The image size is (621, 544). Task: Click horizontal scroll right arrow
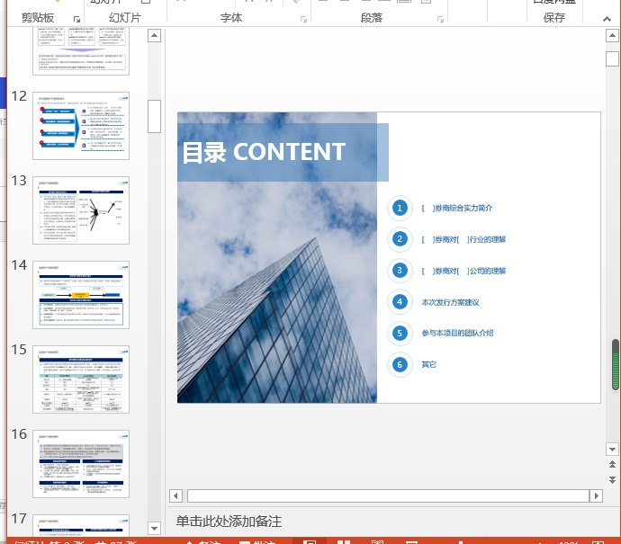[596, 495]
